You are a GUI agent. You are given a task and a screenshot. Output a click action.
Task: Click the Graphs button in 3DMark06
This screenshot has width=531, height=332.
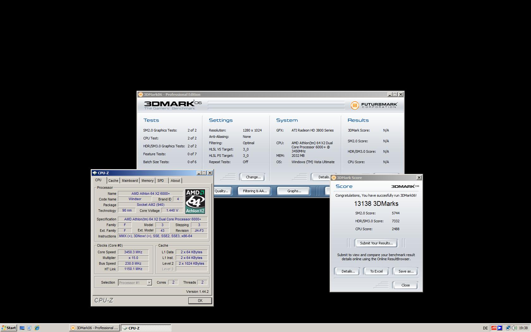[x=294, y=191]
